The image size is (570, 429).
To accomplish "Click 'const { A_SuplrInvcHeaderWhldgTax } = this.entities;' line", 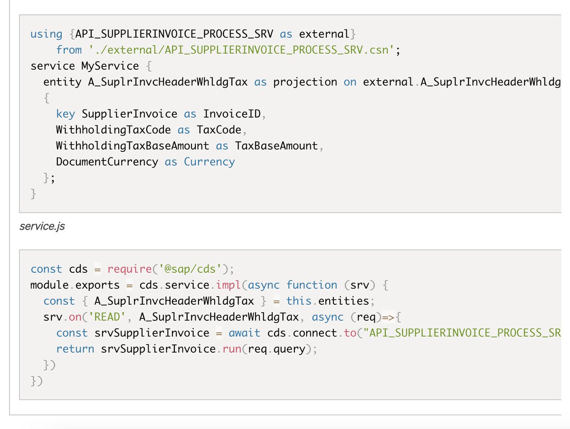I will click(209, 301).
